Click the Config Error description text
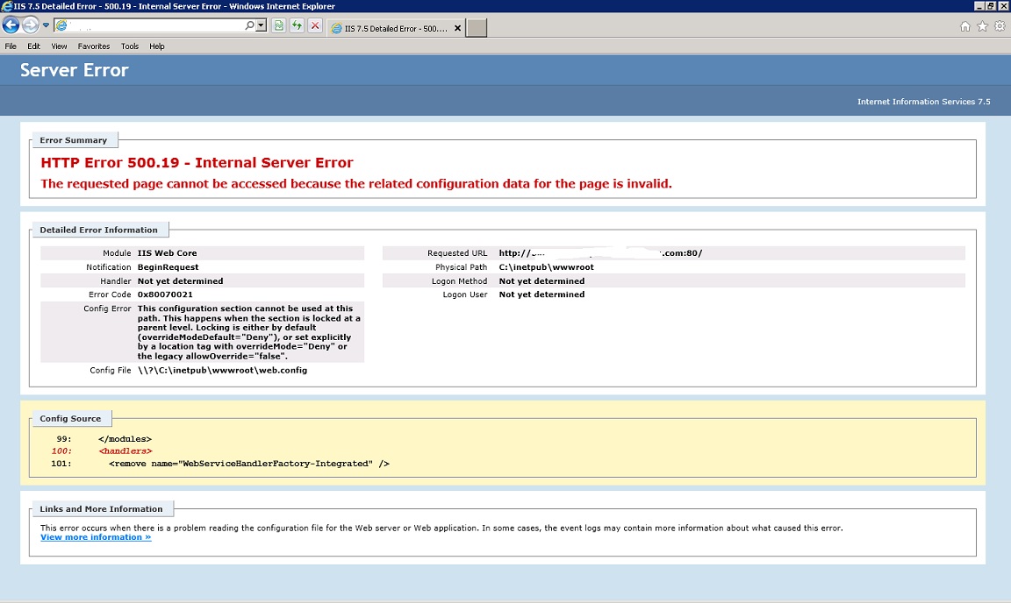The width and height of the screenshot is (1011, 603). (249, 332)
